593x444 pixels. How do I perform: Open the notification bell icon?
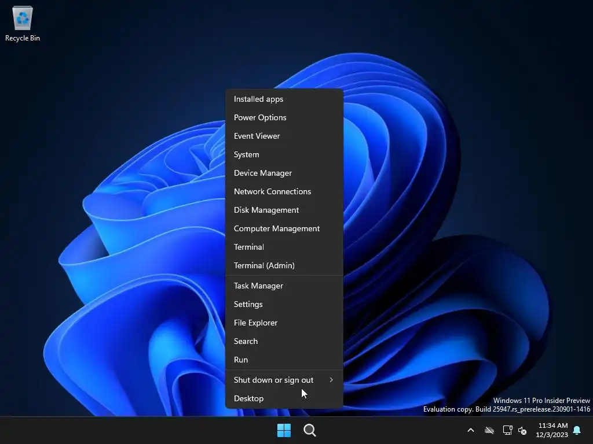pyautogui.click(x=577, y=430)
